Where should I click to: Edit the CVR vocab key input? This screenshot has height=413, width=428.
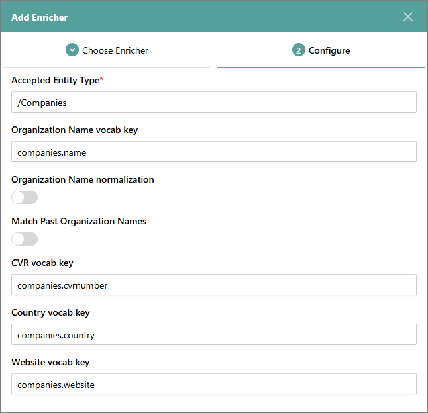[x=213, y=285]
